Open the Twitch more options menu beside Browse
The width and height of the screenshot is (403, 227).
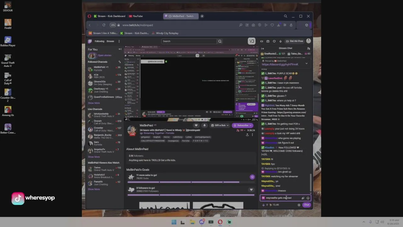(119, 41)
